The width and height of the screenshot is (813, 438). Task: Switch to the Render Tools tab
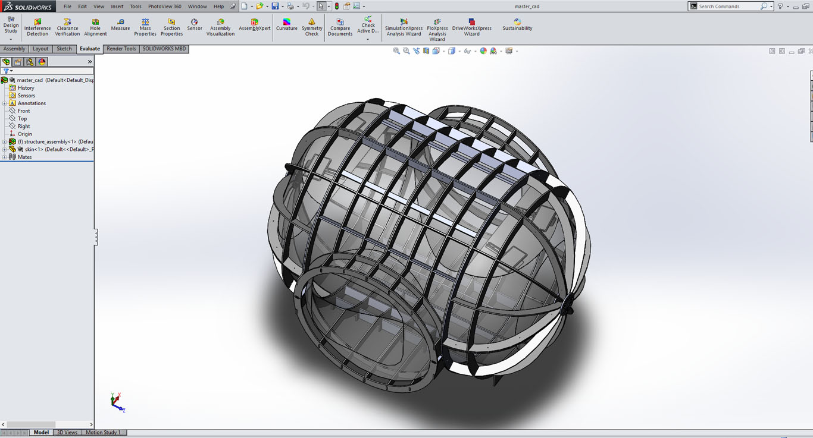point(121,49)
